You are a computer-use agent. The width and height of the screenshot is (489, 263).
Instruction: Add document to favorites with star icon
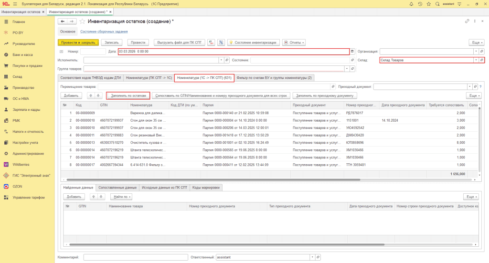coord(82,21)
